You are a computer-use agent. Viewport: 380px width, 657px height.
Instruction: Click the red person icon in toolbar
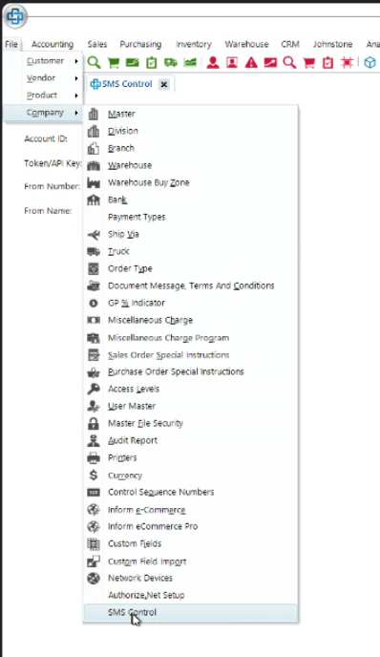(213, 63)
